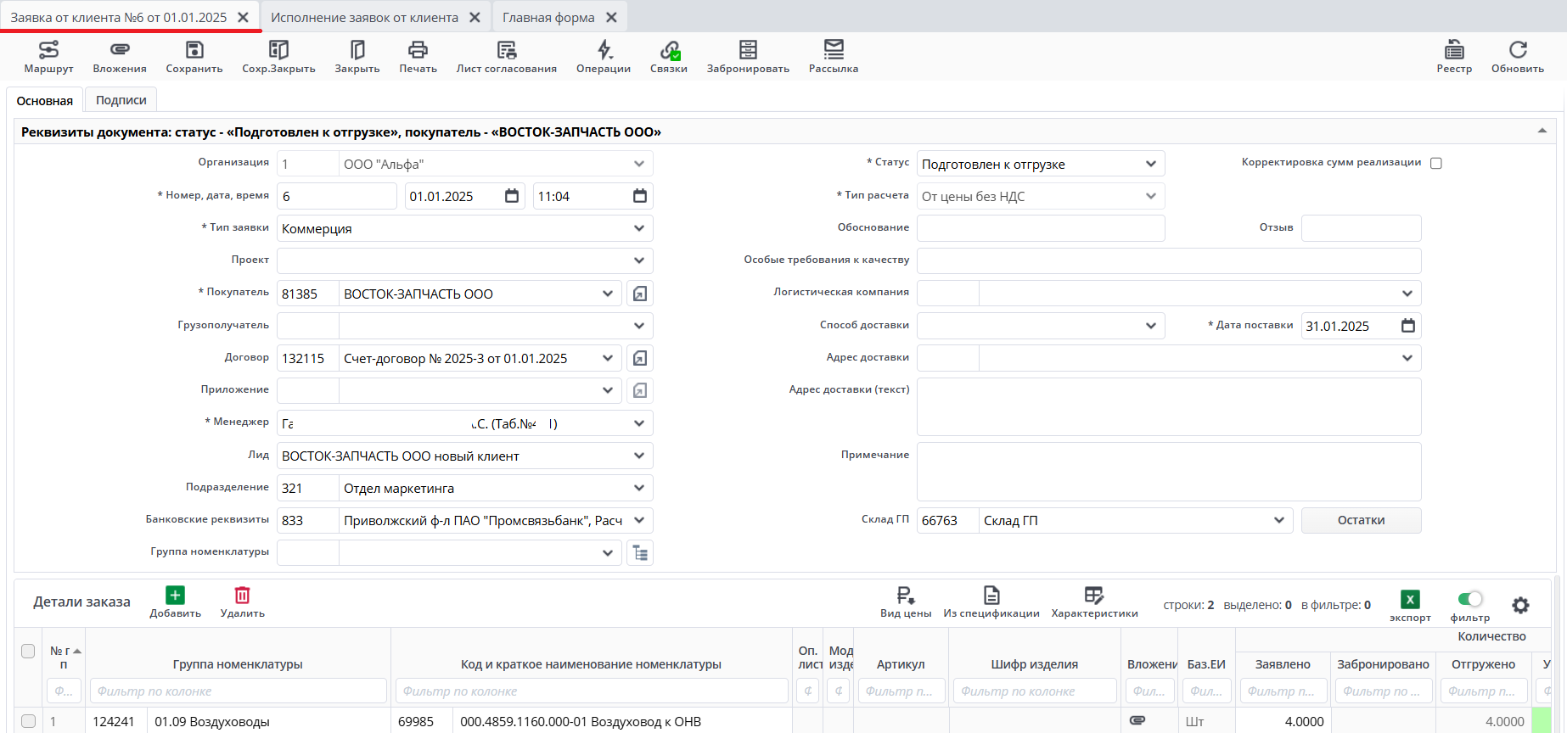Viewport: 1567px width, 733px height.
Task: Click the Забронировать toolbar icon
Action: point(748,56)
